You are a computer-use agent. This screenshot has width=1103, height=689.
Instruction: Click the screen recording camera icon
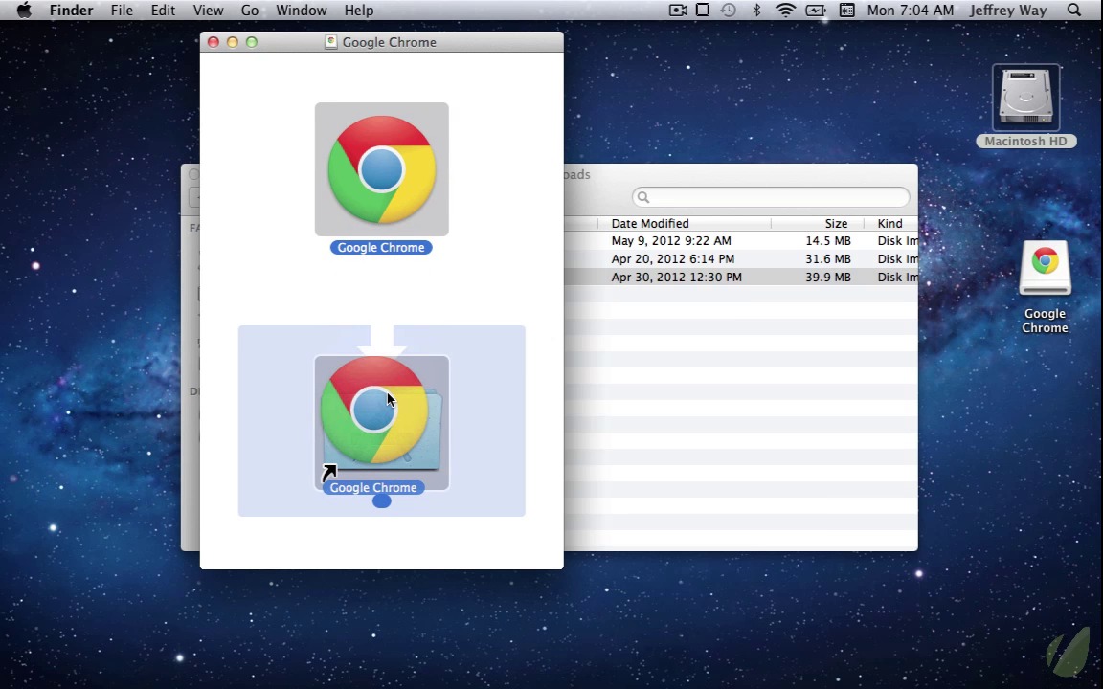tap(678, 11)
